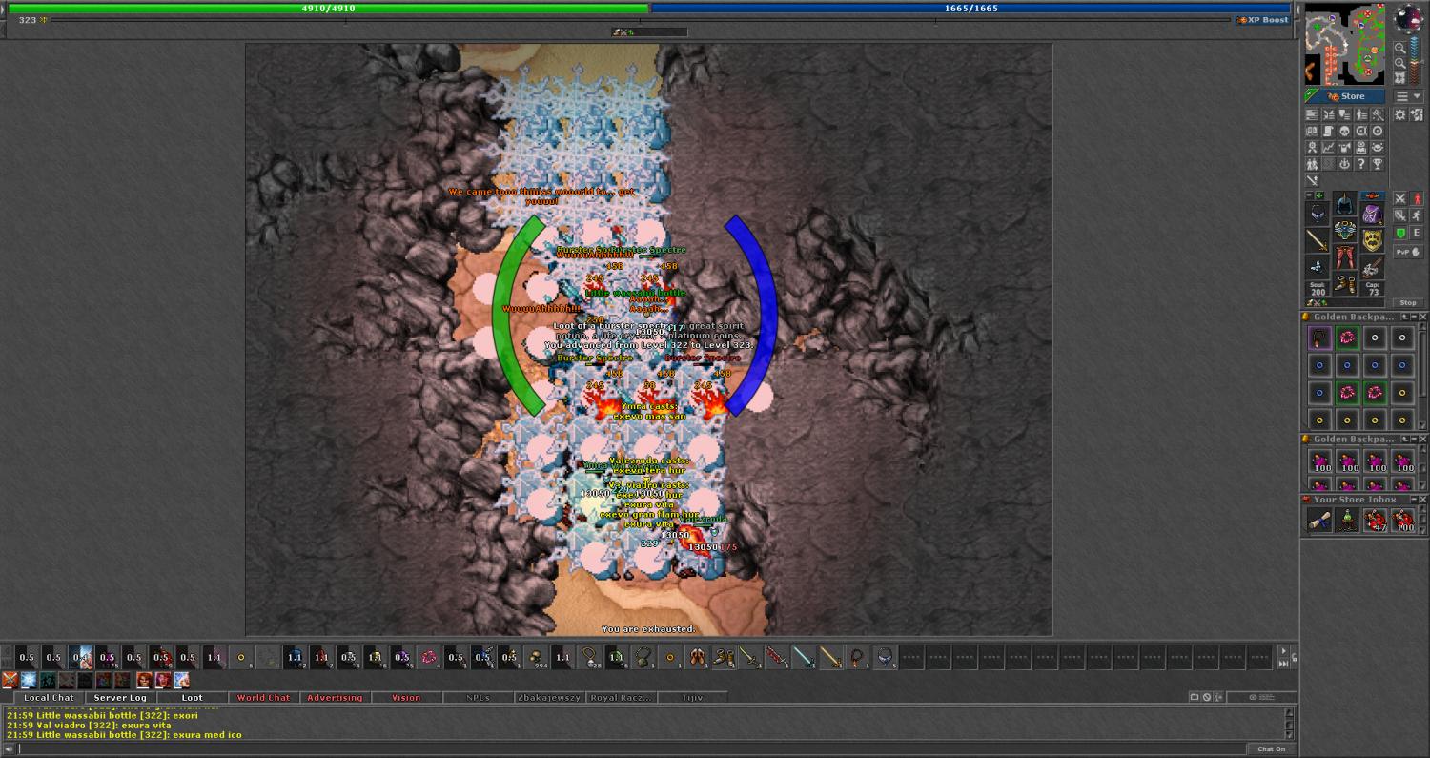Switch to the Server Log tab
Screen dimensions: 1430x758
click(120, 698)
